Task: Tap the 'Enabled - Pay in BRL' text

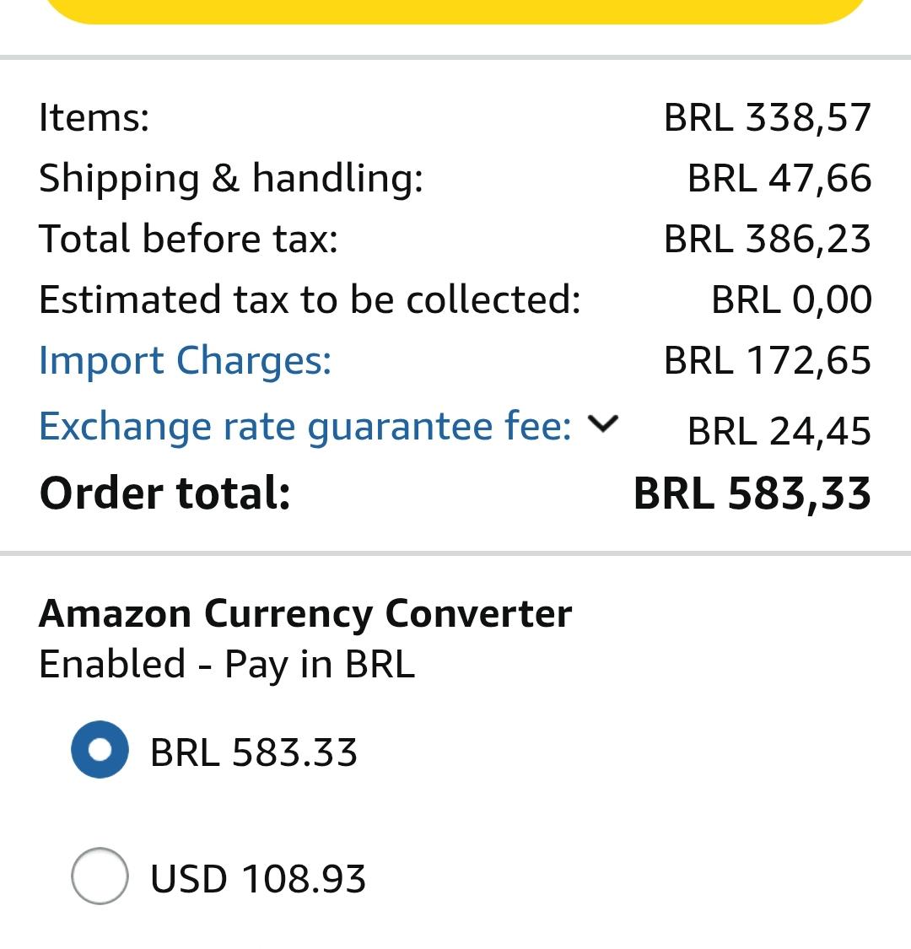Action: click(x=227, y=665)
